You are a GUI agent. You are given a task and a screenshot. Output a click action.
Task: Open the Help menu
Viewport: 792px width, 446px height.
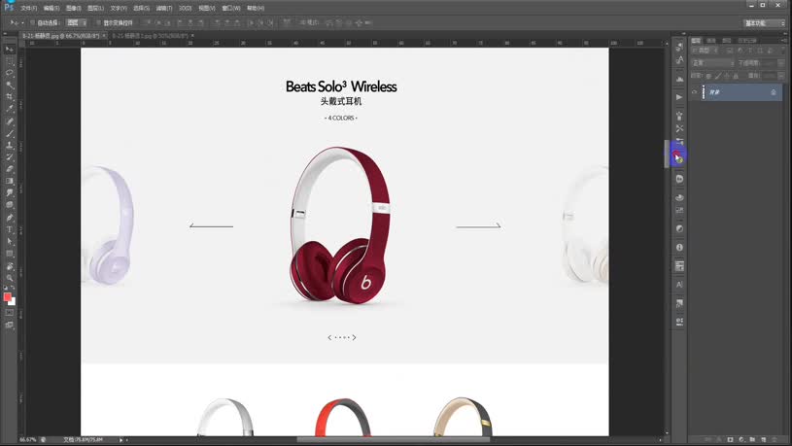[x=256, y=8]
